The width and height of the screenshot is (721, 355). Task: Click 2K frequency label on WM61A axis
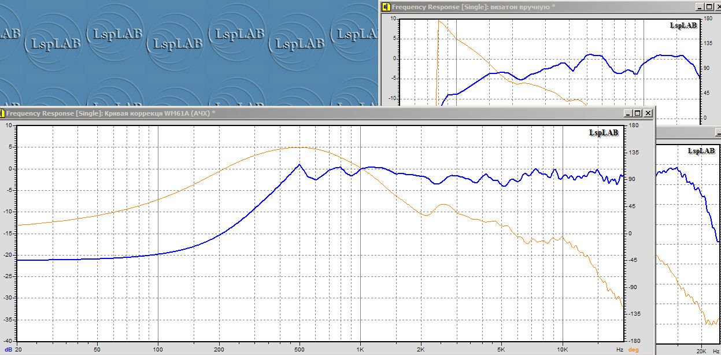421,350
